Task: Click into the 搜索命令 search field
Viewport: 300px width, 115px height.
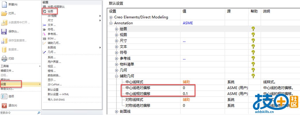Action: 18,113
